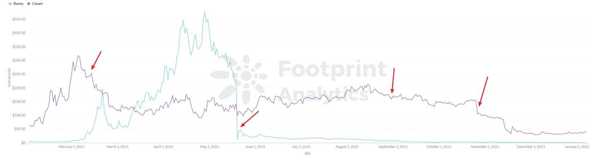Click the "Sum of price" y-axis title
Screen dimensions: 598x159
click(9, 77)
